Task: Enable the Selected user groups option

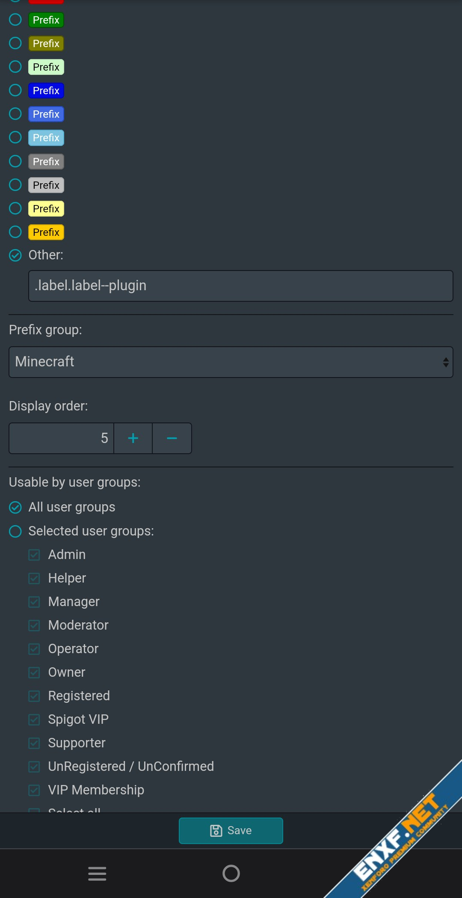Action: tap(15, 531)
